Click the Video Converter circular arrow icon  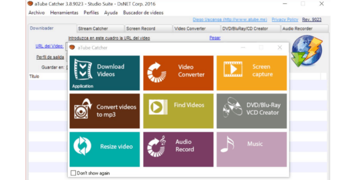coord(156,72)
